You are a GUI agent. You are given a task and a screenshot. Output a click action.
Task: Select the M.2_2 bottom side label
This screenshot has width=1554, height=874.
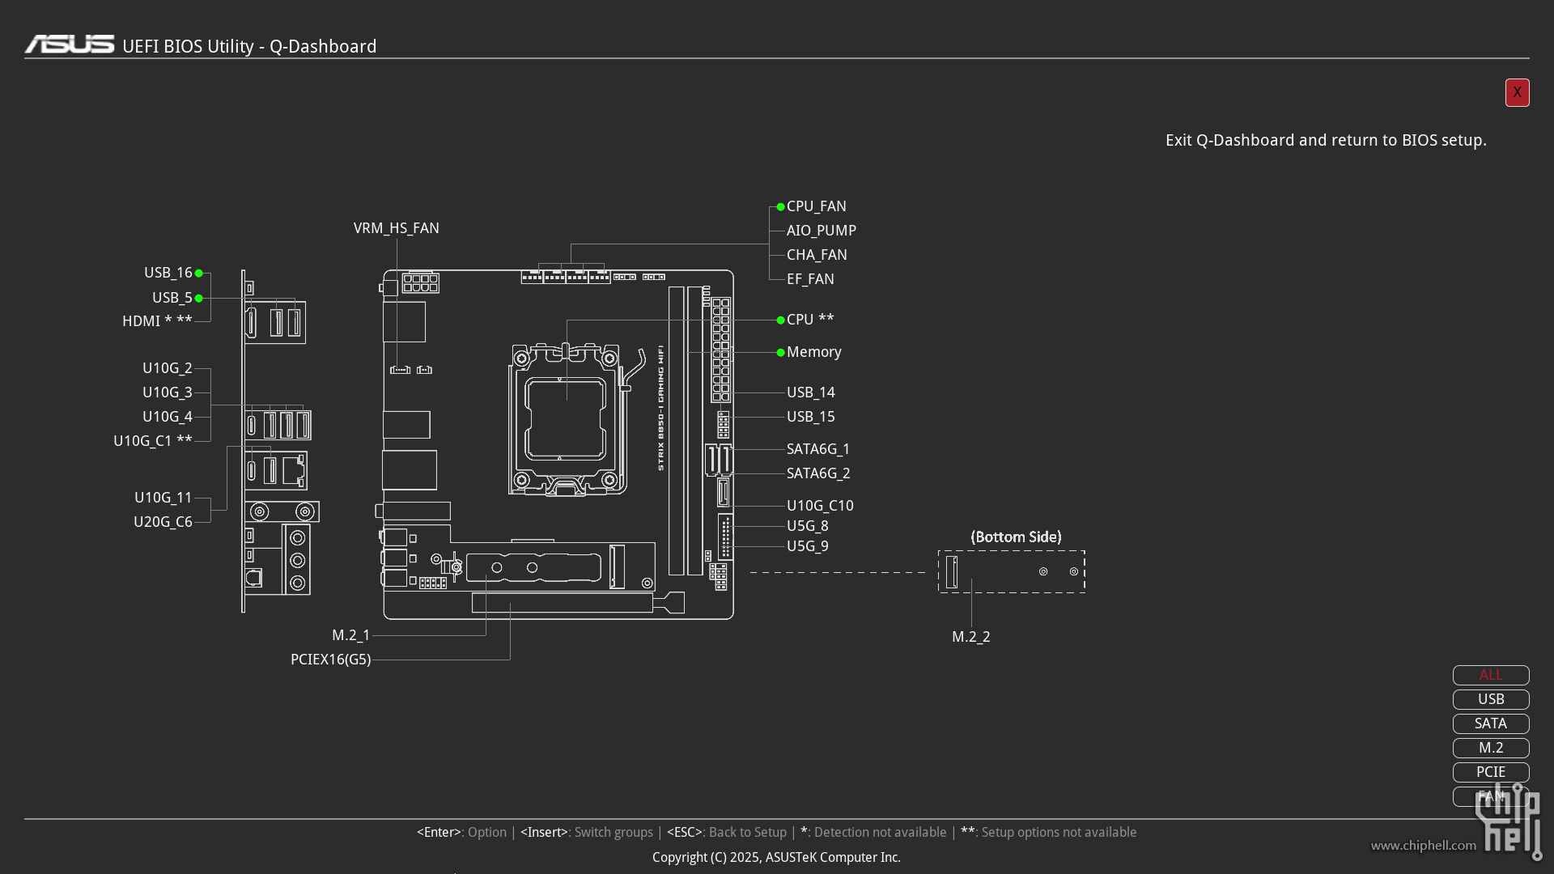[x=971, y=637]
